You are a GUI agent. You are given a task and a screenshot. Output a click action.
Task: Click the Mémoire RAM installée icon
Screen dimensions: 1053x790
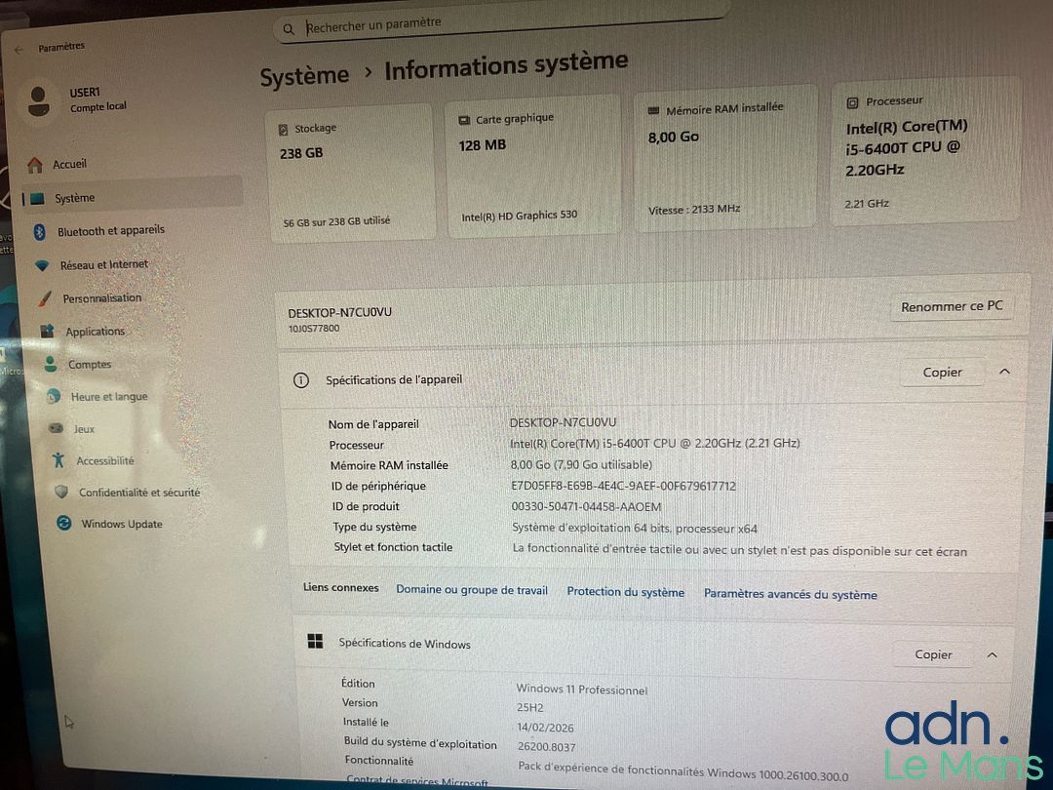point(653,111)
